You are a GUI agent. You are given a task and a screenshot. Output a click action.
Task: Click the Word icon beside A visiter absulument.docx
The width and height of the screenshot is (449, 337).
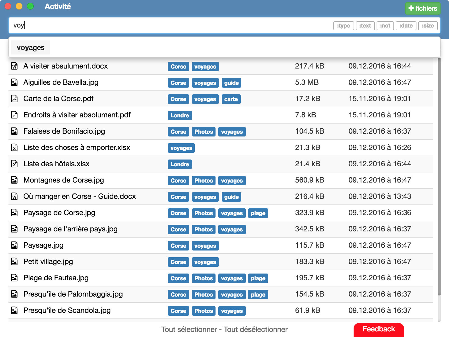point(15,66)
